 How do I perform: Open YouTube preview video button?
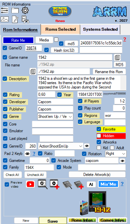[x=30, y=184]
